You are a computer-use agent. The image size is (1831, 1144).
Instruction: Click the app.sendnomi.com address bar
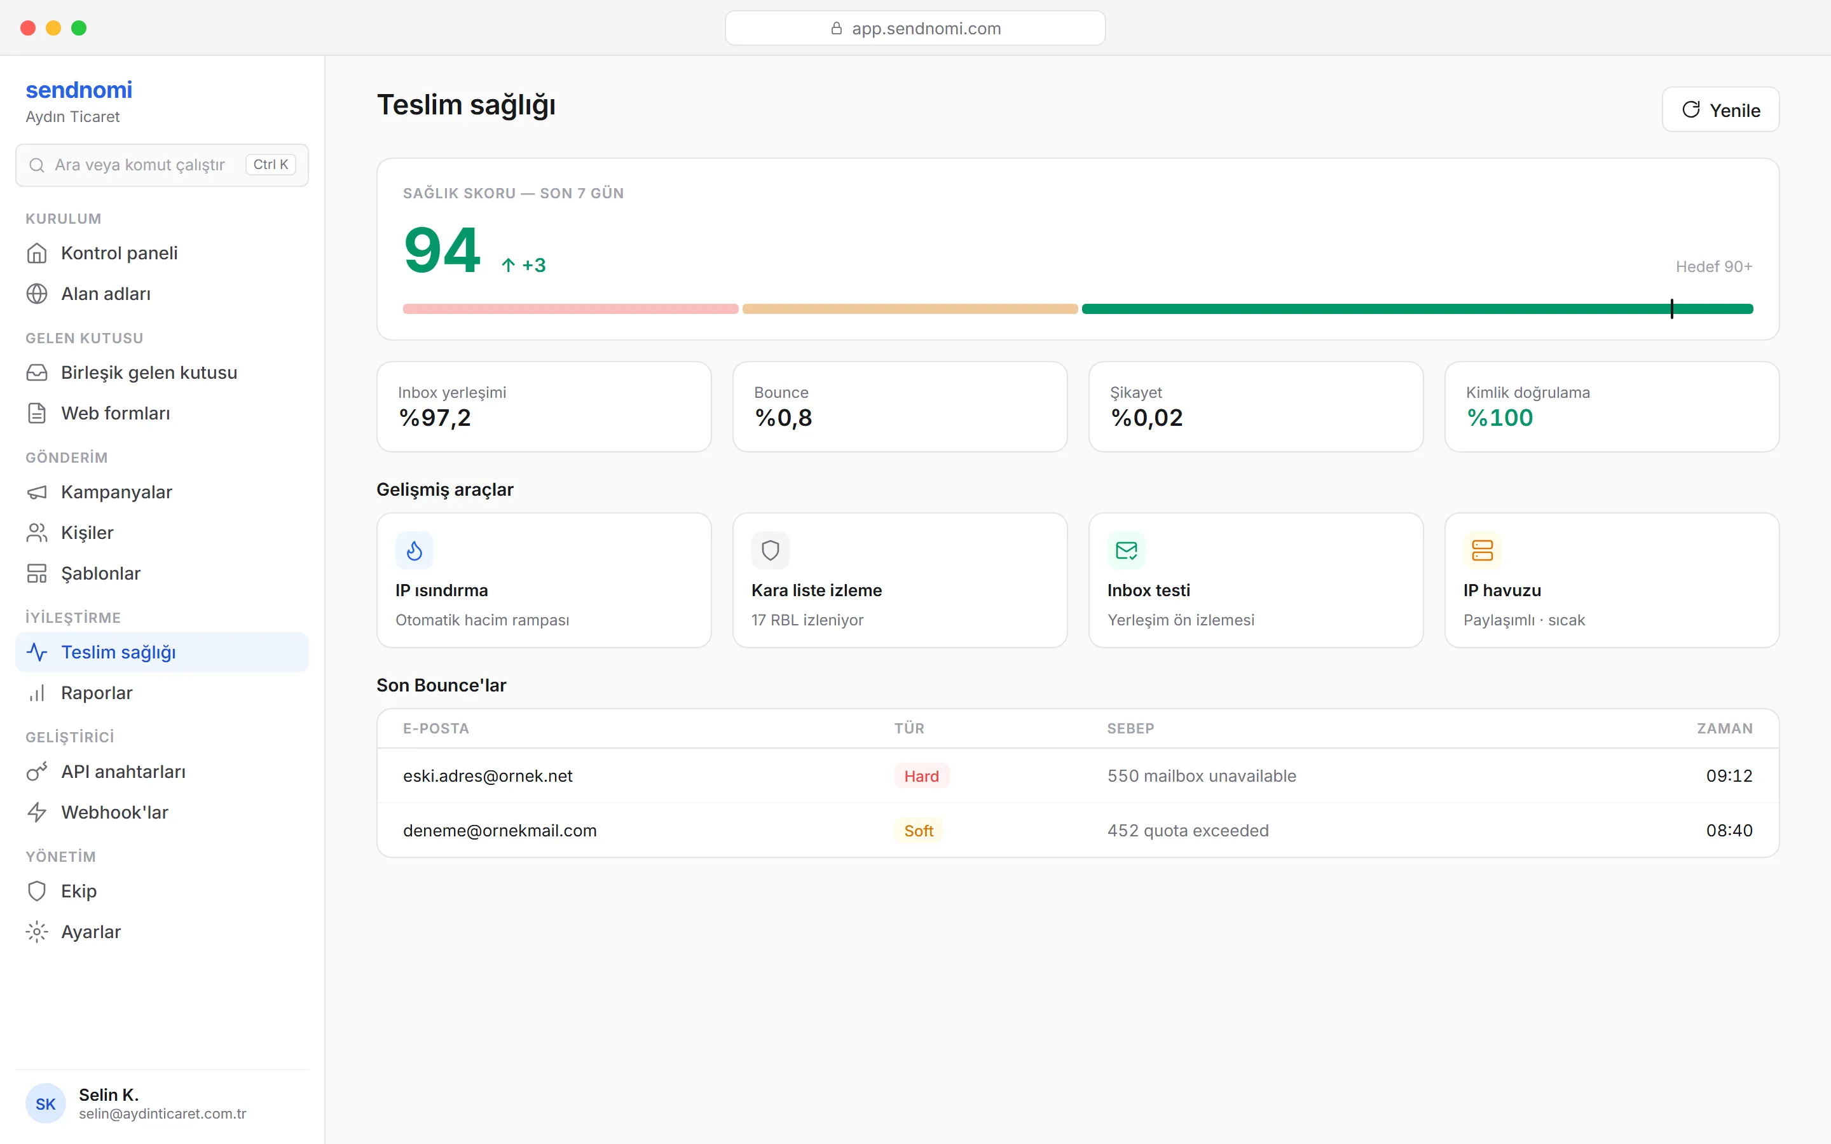point(915,28)
